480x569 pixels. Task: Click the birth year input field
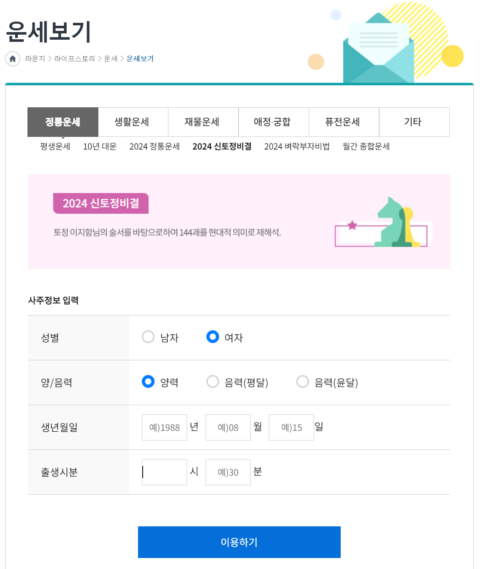[x=164, y=427]
